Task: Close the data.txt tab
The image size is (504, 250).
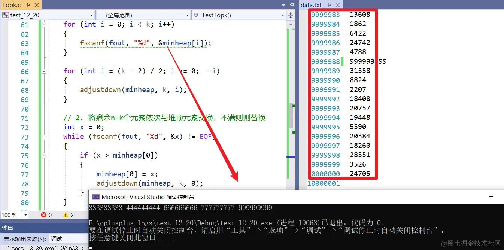Action: 337,5
